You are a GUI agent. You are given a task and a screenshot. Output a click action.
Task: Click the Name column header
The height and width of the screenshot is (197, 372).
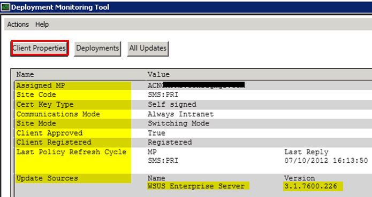(x=25, y=75)
